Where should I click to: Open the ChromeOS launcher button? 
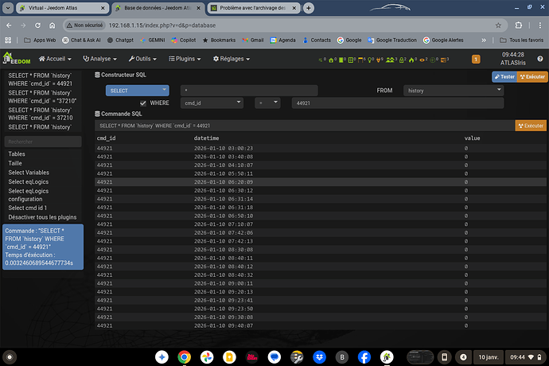click(x=10, y=356)
